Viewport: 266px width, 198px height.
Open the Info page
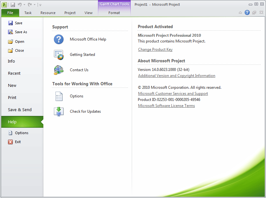tap(11, 61)
